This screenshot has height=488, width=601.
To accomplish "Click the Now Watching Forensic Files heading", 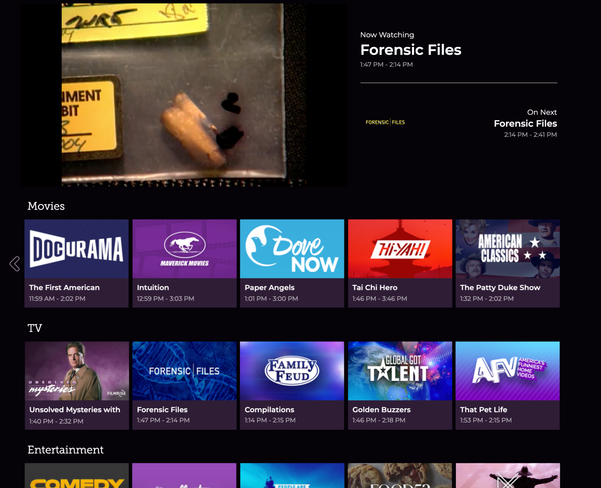I will point(410,50).
